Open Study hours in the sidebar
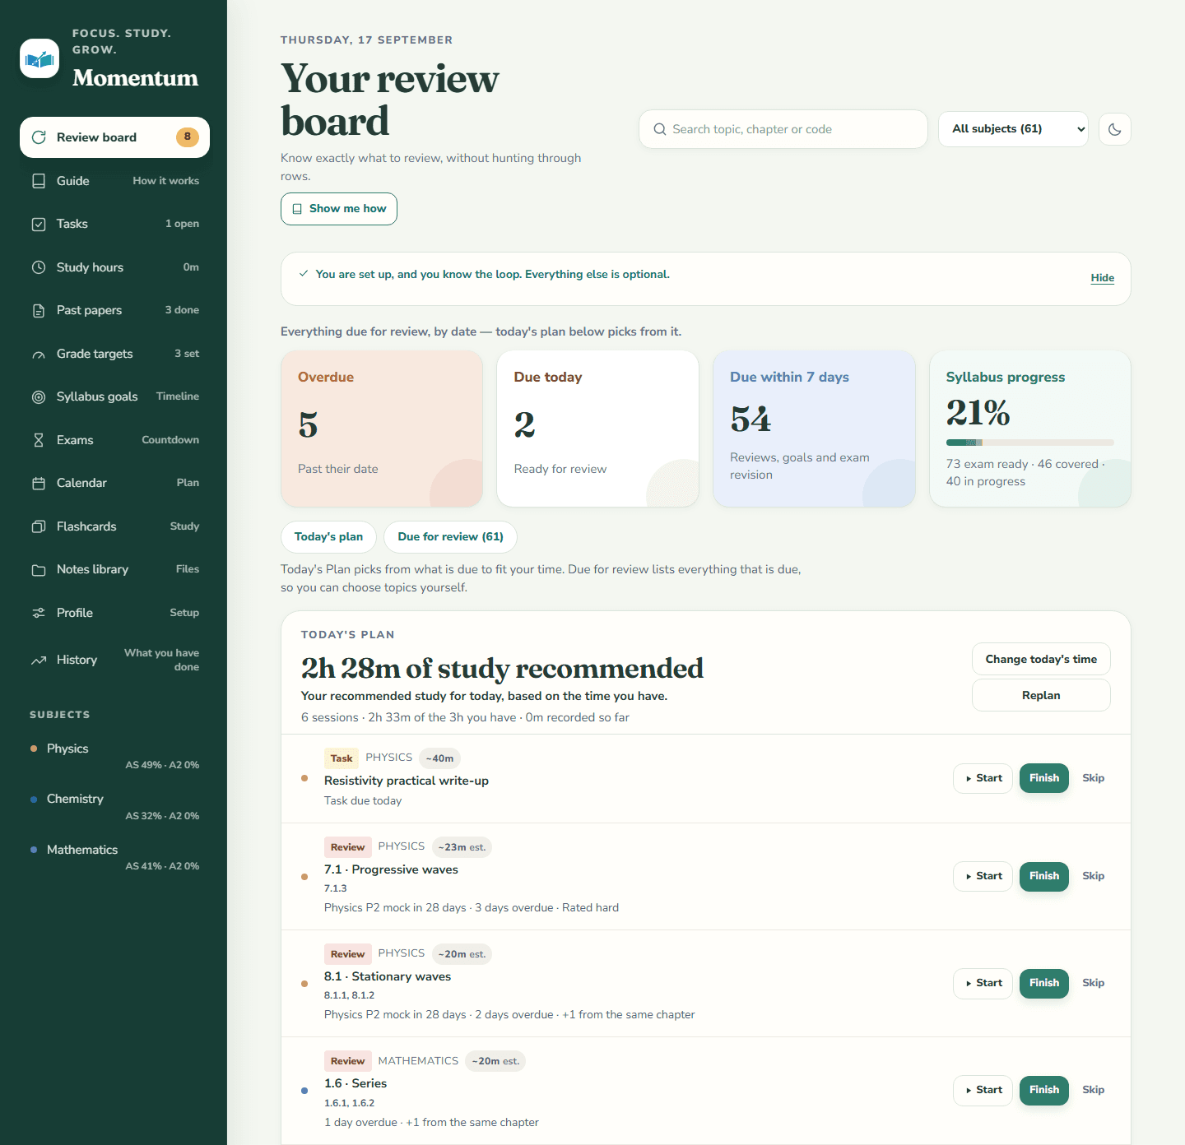1185x1145 pixels. [x=114, y=267]
